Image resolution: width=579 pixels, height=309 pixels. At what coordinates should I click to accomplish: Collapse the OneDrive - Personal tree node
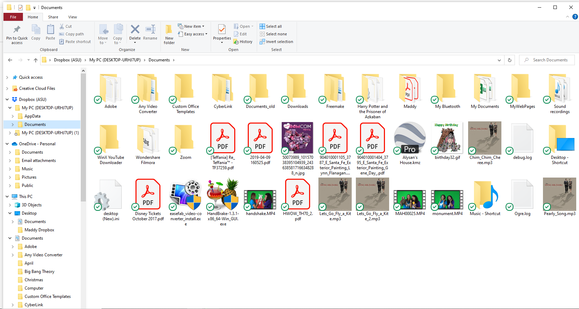tap(7, 144)
